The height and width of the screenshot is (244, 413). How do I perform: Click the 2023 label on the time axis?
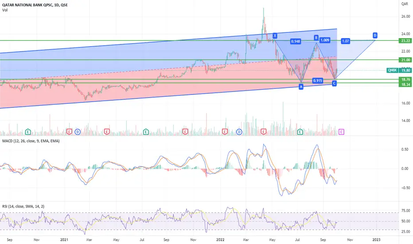pyautogui.click(x=376, y=240)
